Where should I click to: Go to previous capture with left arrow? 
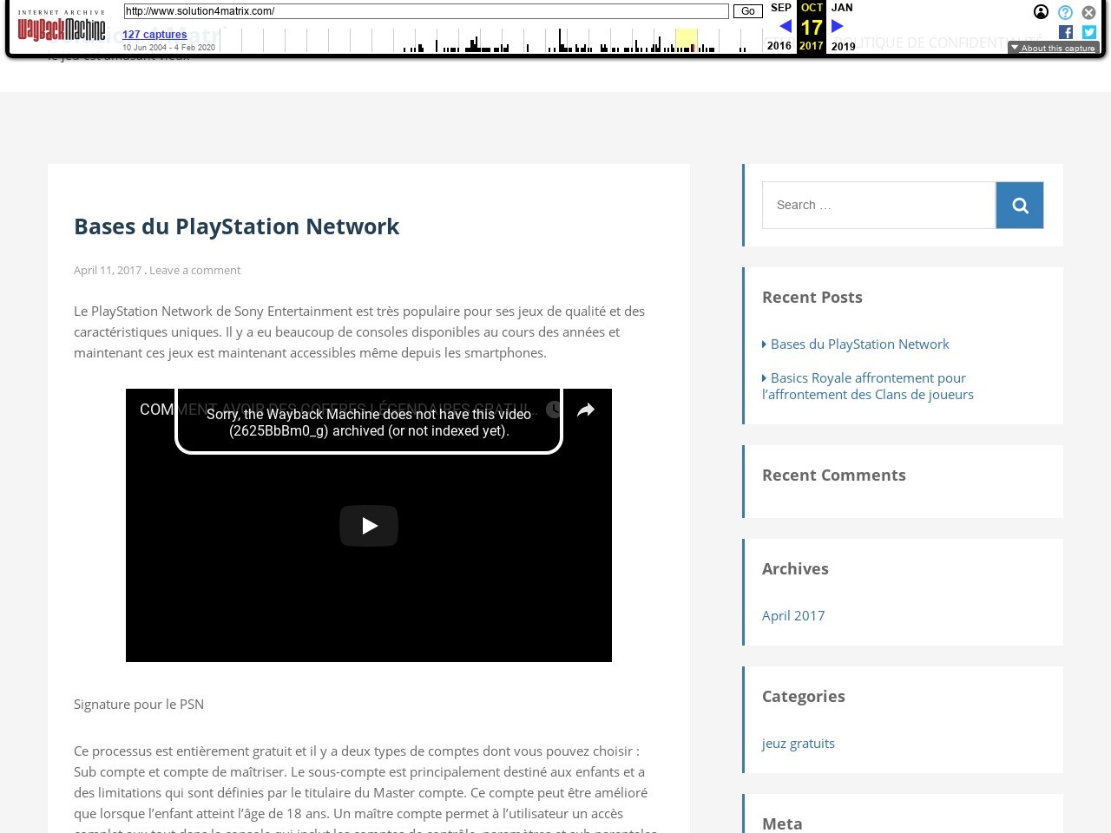785,27
